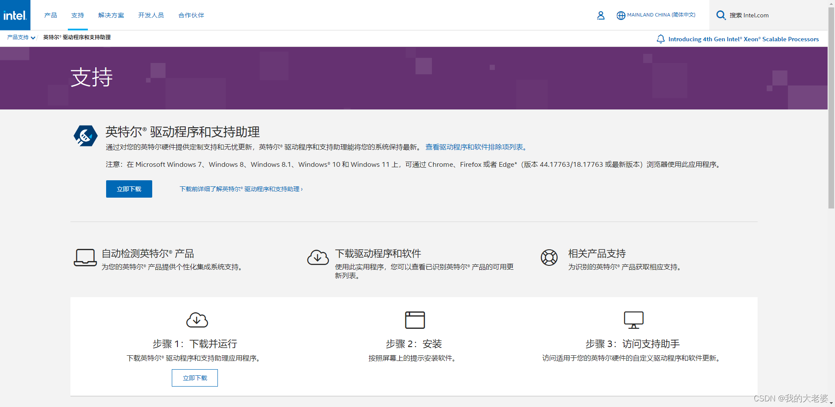Open the user account sign-in icon
835x407 pixels.
click(x=601, y=15)
